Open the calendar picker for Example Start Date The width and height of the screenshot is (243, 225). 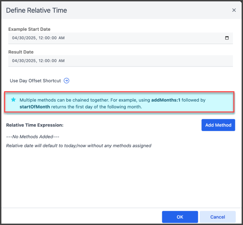[227, 38]
